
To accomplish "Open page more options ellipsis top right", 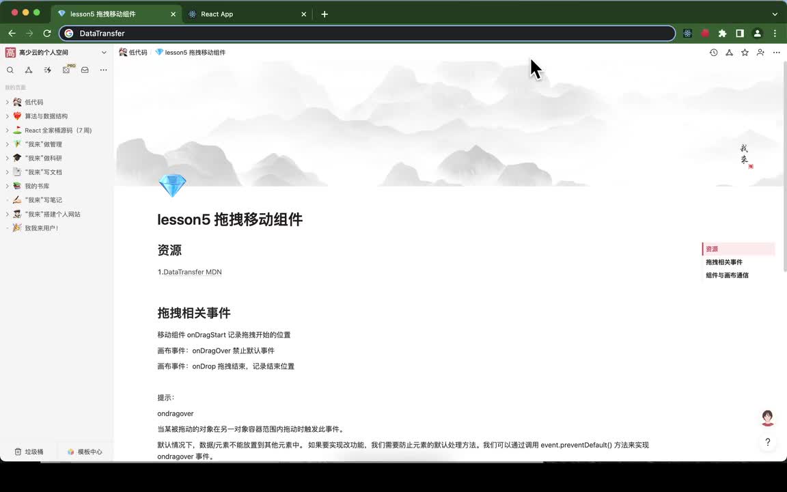I will [x=777, y=52].
